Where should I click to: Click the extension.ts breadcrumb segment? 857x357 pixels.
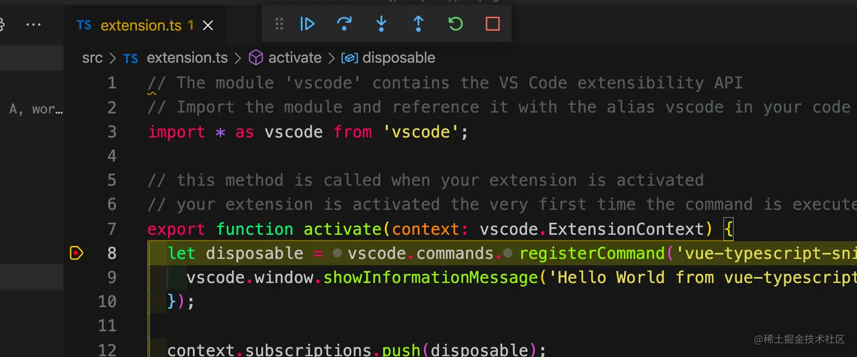[187, 58]
